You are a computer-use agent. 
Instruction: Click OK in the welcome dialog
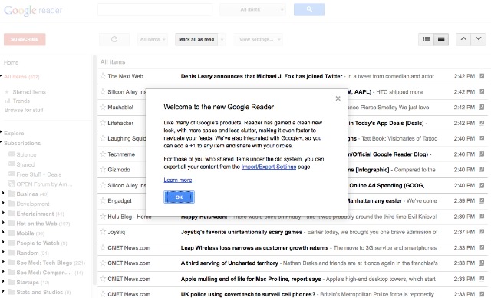(x=179, y=197)
